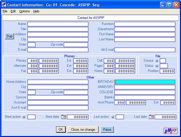Focus the E-mail input field
This screenshot has height=137, width=181.
tap(58, 50)
